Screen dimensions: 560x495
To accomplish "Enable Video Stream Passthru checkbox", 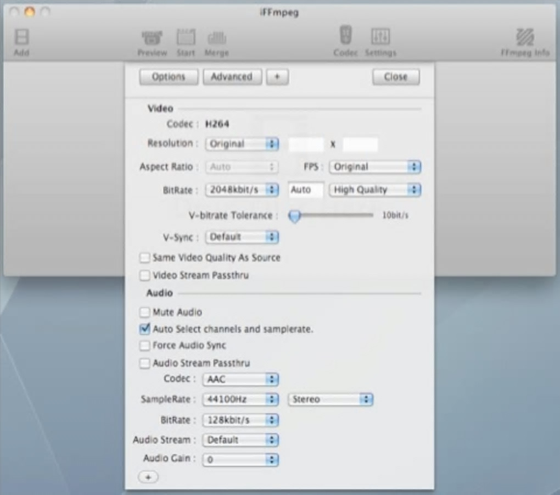I will (x=144, y=275).
